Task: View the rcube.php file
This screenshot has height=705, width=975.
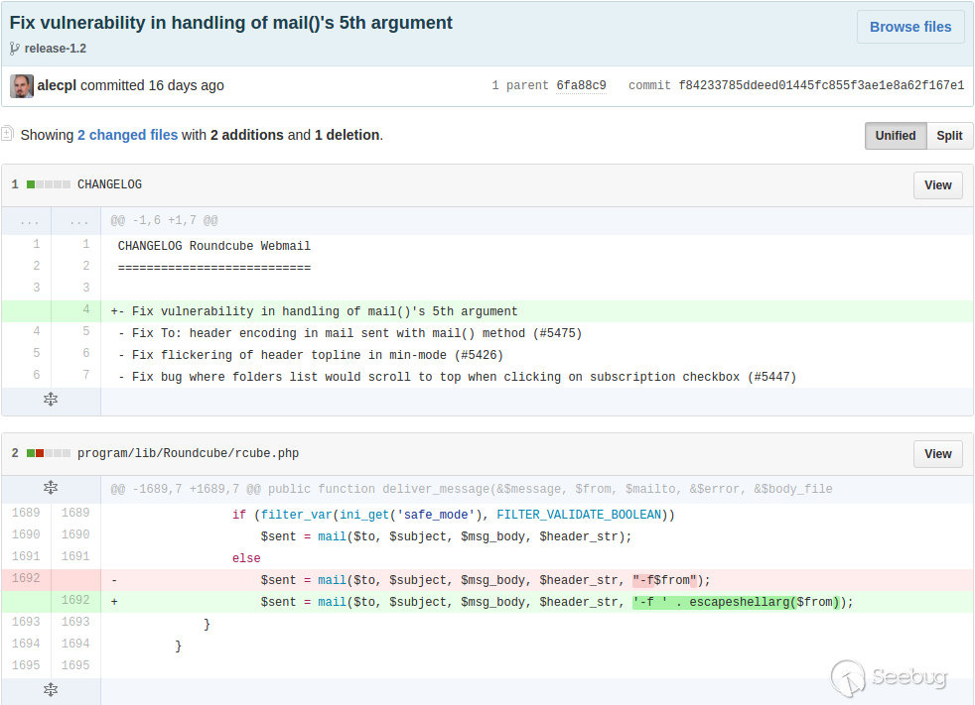Action: click(x=937, y=454)
